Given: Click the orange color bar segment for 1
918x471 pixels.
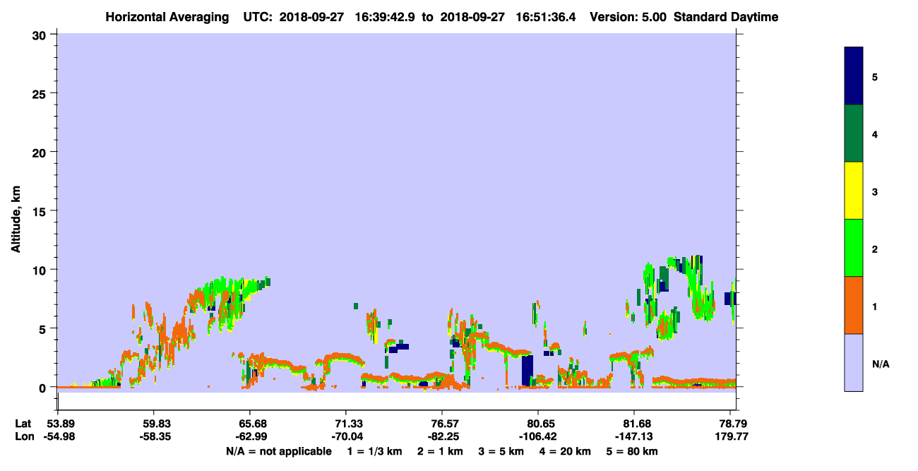Looking at the screenshot, I should coord(854,305).
